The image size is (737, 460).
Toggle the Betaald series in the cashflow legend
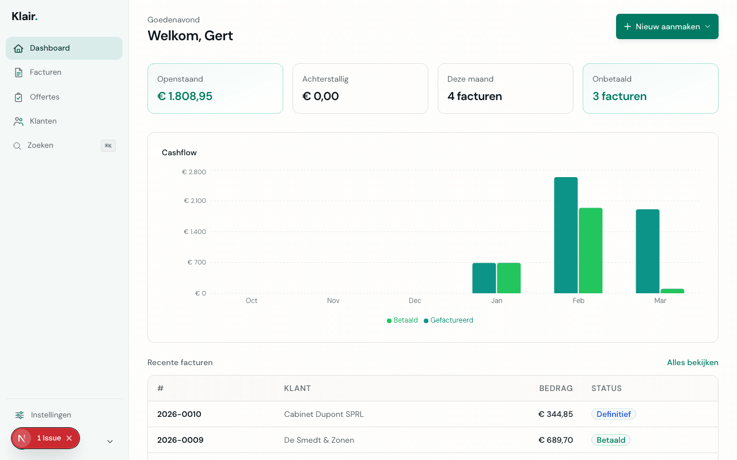402,320
